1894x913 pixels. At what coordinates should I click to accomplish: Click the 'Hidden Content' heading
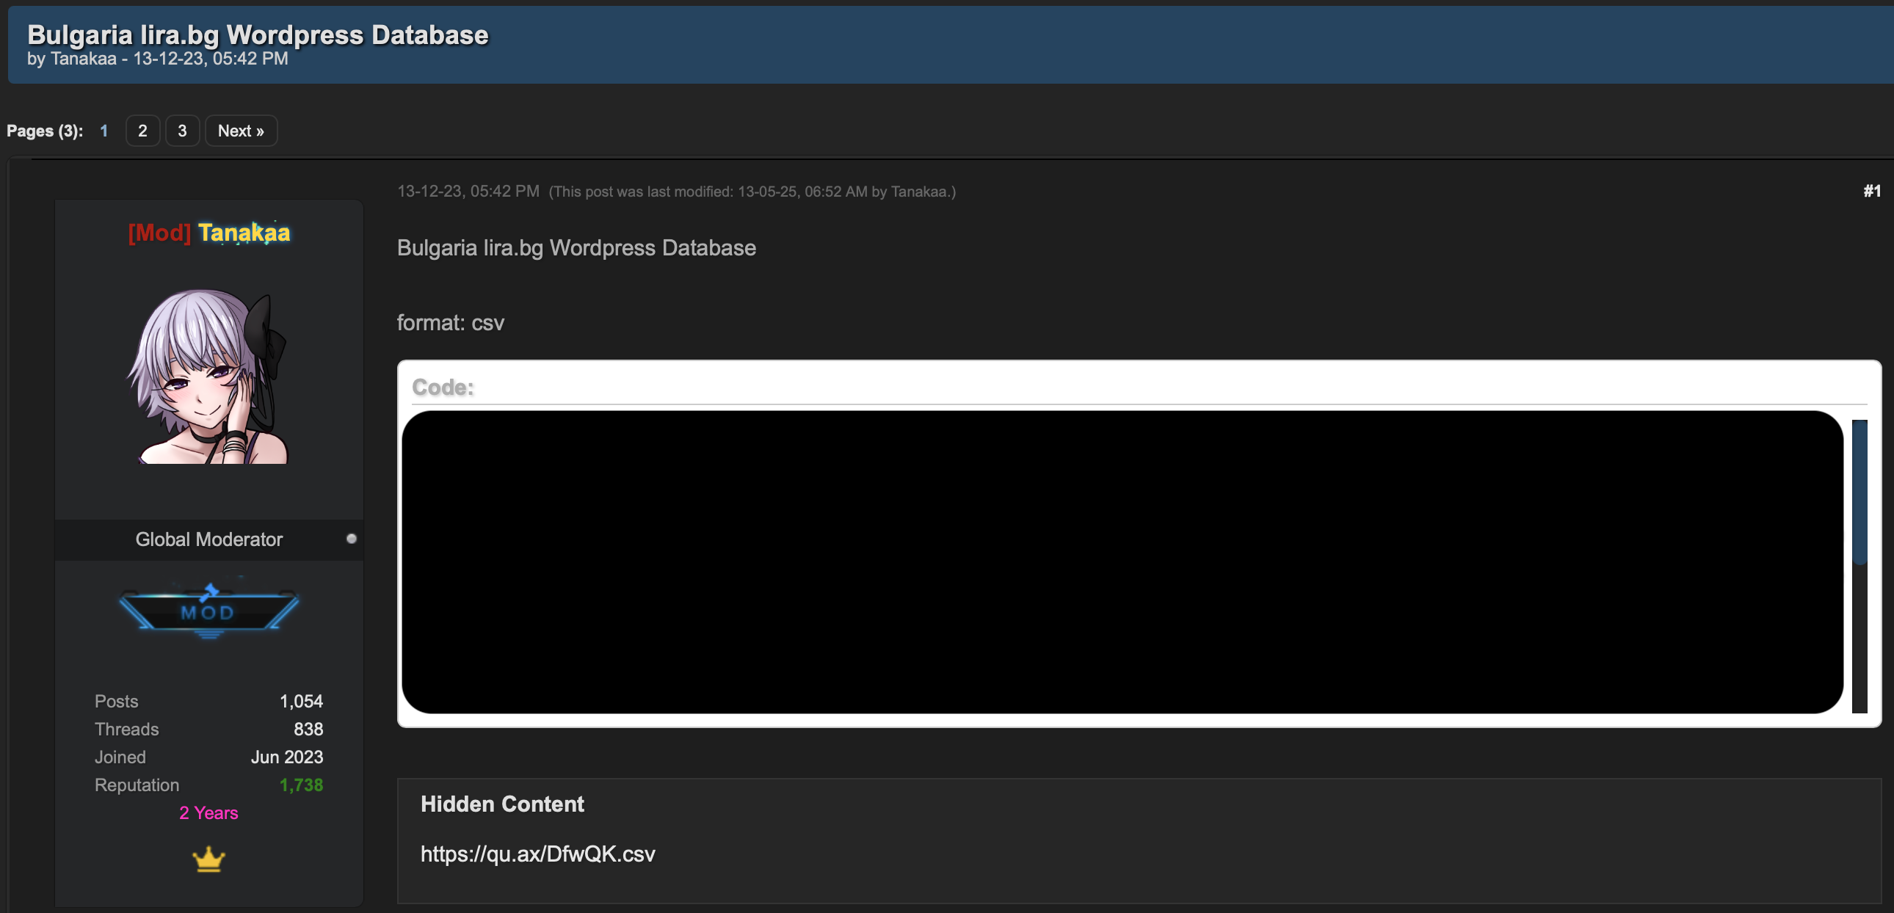tap(503, 804)
